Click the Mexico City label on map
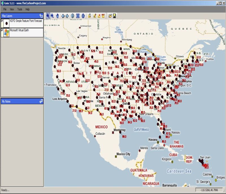 tap(123, 154)
